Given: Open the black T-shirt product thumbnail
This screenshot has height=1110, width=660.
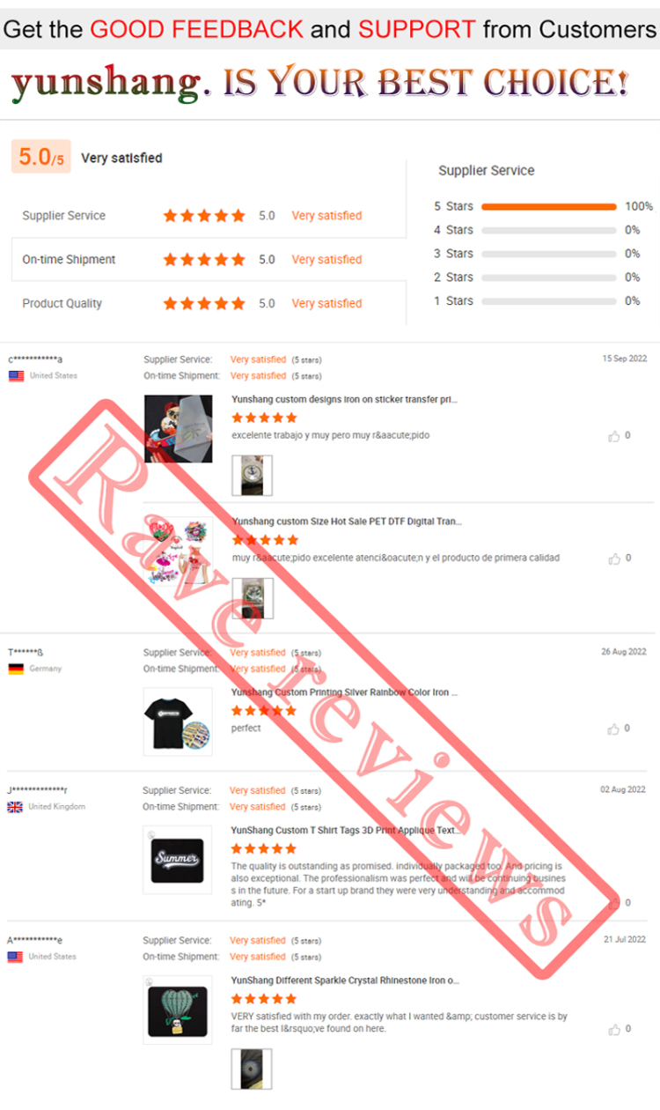Looking at the screenshot, I should pos(178,721).
